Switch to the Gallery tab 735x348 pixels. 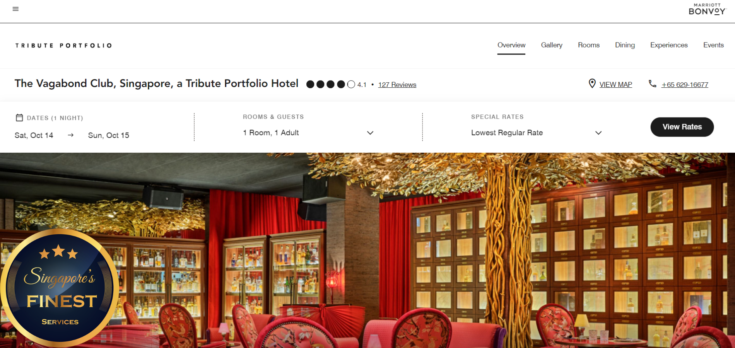tap(552, 45)
